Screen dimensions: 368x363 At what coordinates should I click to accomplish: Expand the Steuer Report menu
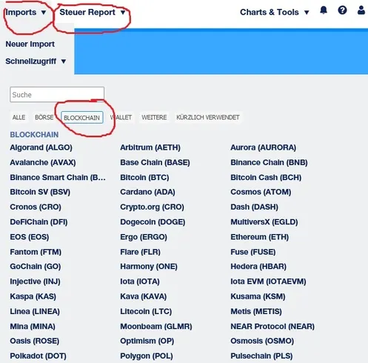[93, 12]
